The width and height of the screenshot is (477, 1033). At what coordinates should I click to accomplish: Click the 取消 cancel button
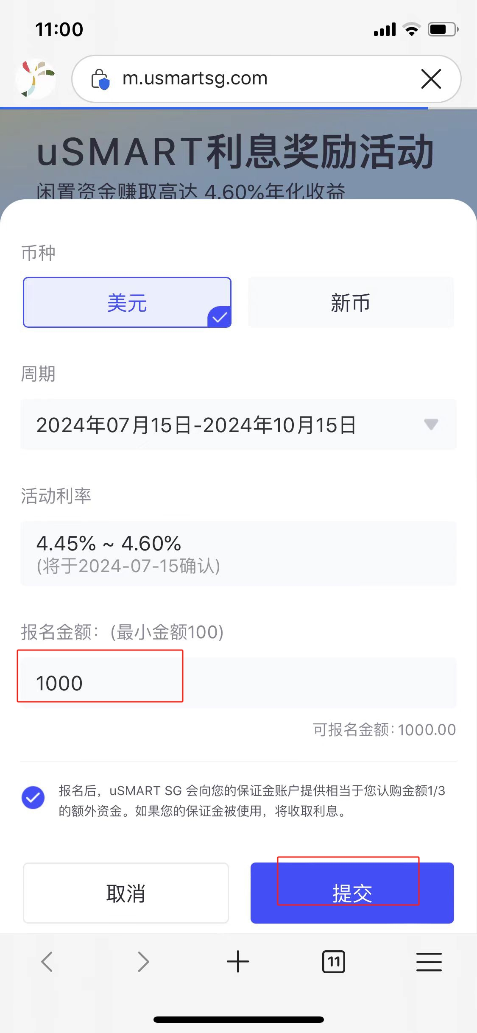126,893
